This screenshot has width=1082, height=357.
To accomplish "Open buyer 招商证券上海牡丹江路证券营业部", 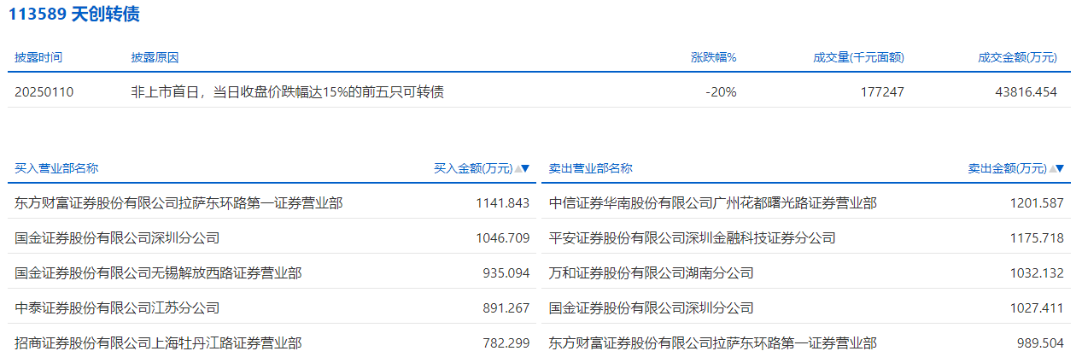I will tap(158, 343).
